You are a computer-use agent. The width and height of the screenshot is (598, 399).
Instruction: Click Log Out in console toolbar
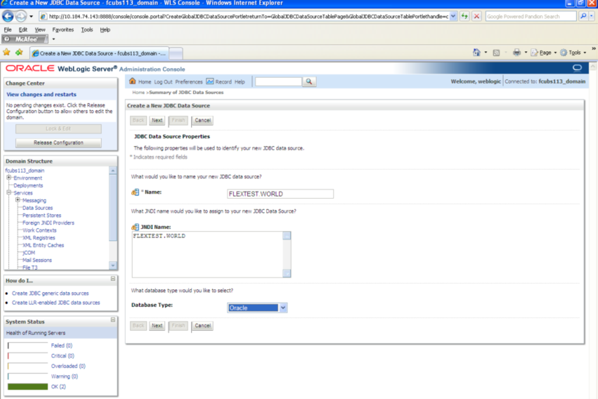click(163, 81)
